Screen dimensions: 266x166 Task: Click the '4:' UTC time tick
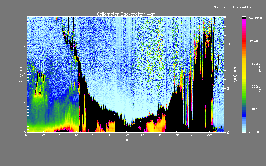60,135
